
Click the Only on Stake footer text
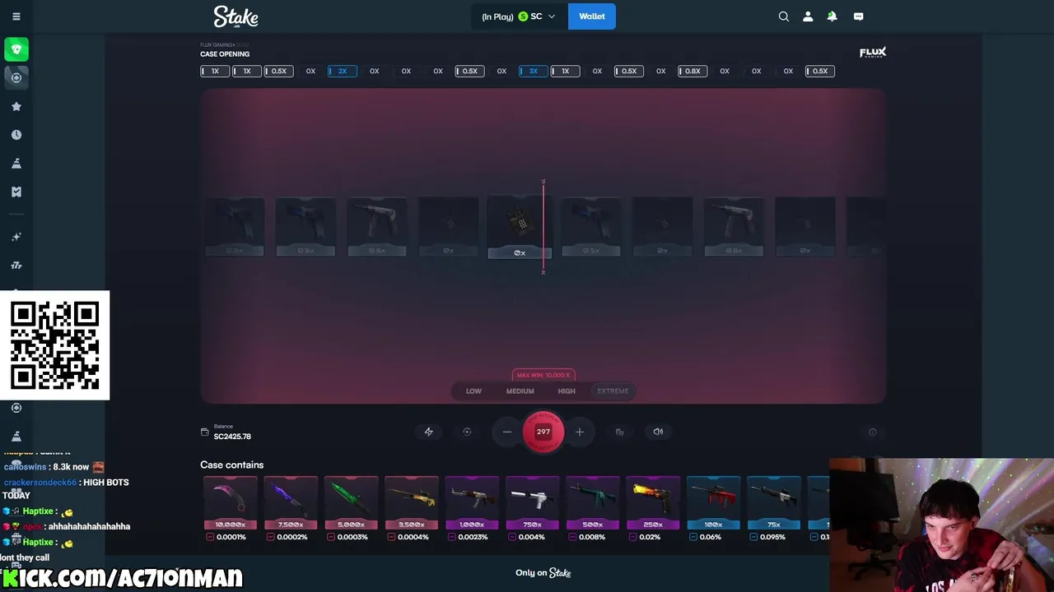[x=543, y=573]
